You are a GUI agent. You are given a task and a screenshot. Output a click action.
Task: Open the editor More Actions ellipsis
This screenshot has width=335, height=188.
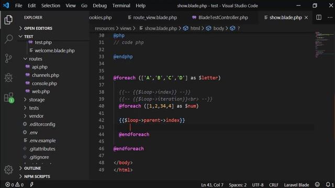[330, 17]
